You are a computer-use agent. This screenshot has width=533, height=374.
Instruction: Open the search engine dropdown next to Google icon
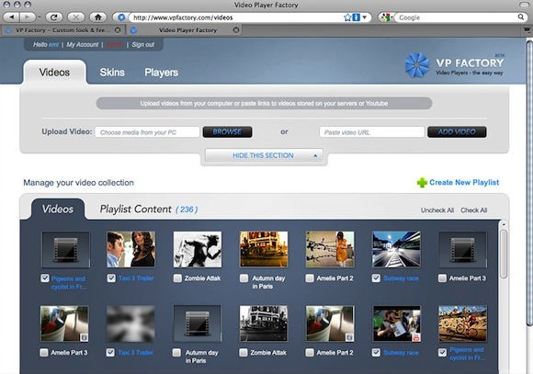[x=391, y=17]
